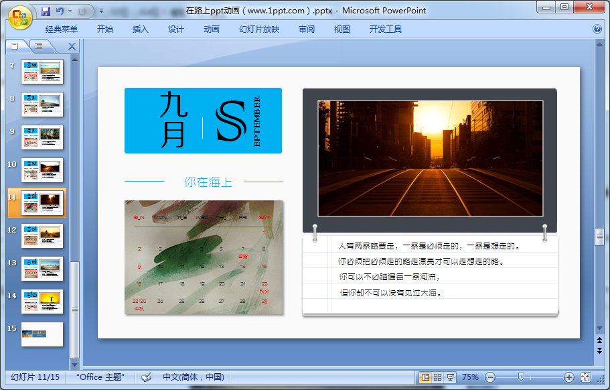This screenshot has width=610, height=390.
Task: Open the 经典菜单 tab
Action: (62, 29)
